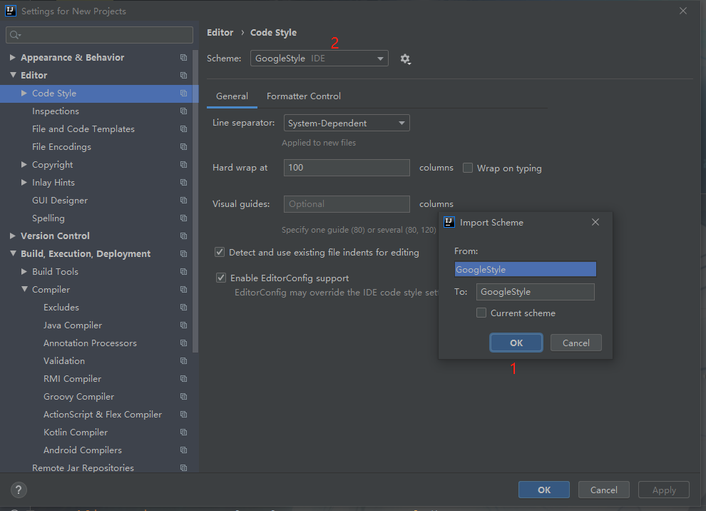706x511 pixels.
Task: Expand the Code Style tree node
Action: (x=24, y=93)
